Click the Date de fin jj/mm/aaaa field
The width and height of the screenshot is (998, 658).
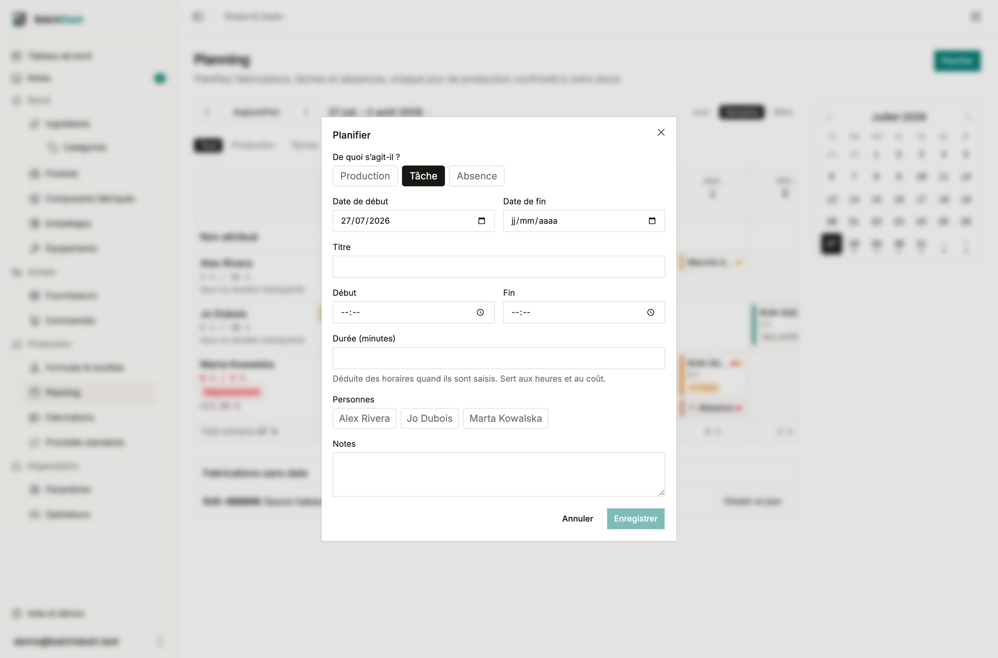coord(584,221)
